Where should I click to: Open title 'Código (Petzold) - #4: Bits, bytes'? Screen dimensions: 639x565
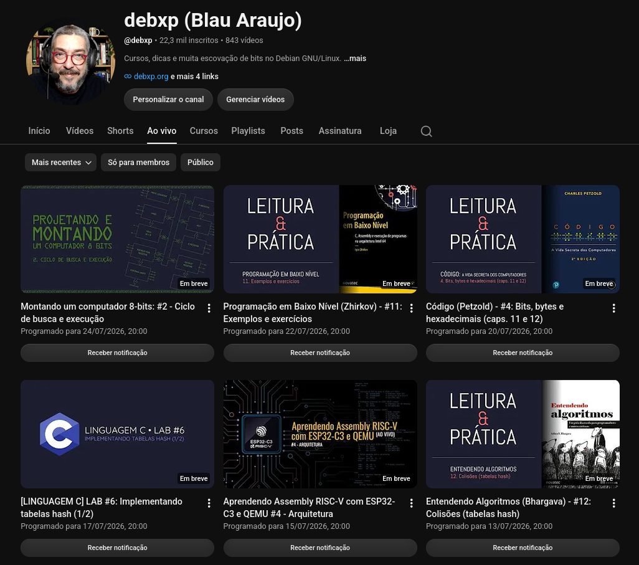coord(495,313)
